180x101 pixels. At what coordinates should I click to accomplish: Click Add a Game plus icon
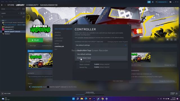3,93
